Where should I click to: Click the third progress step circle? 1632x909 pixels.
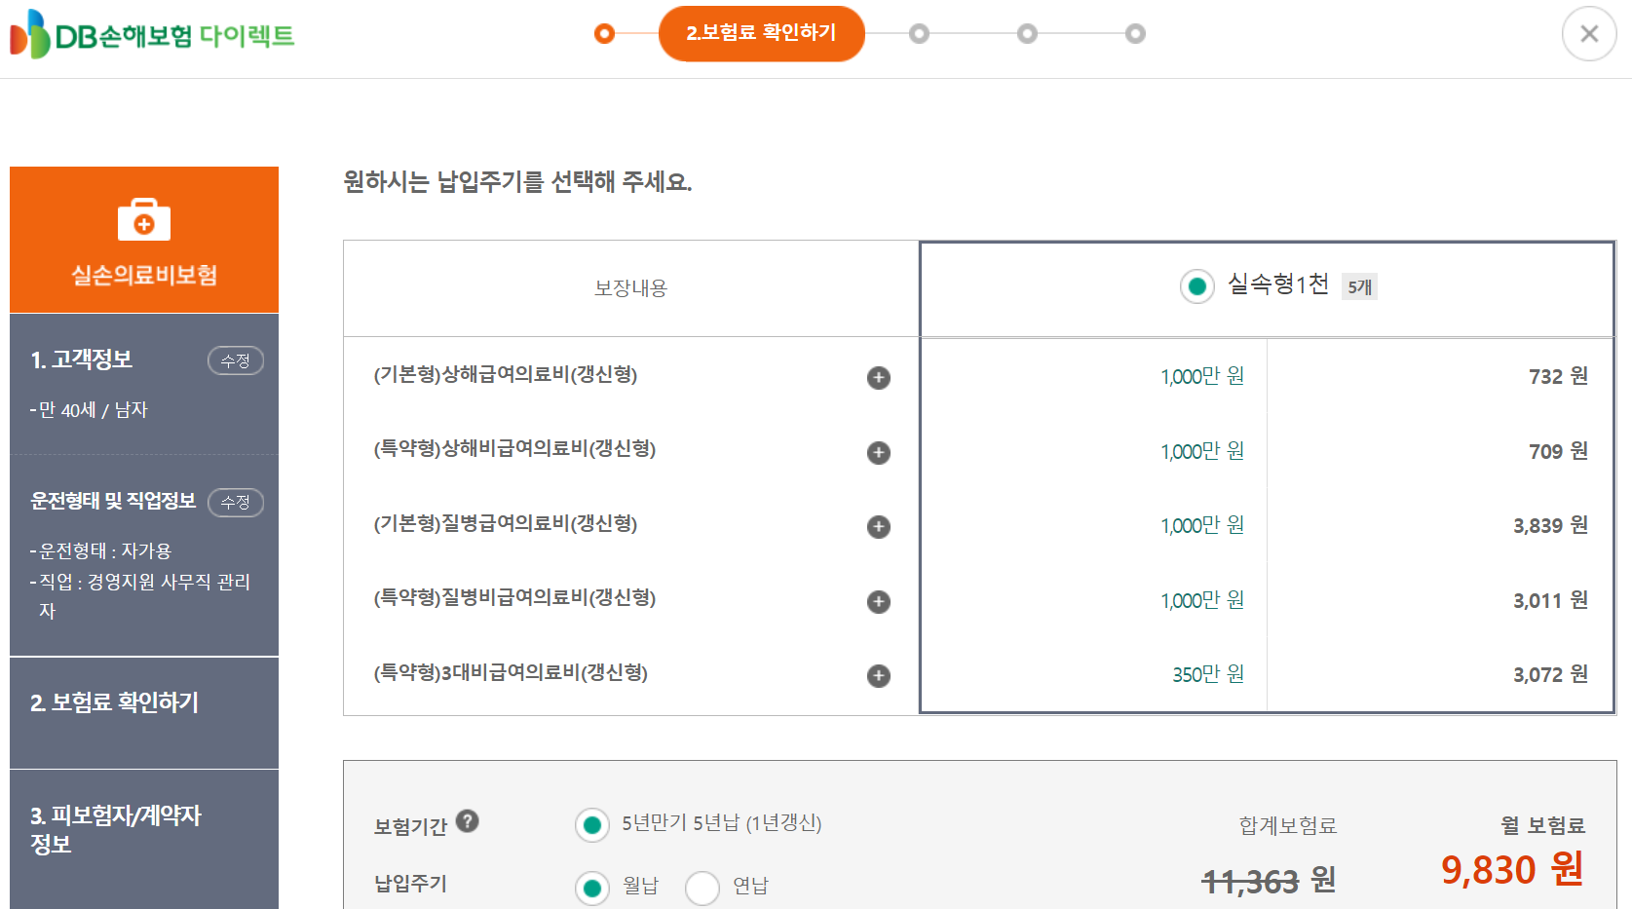pos(919,34)
